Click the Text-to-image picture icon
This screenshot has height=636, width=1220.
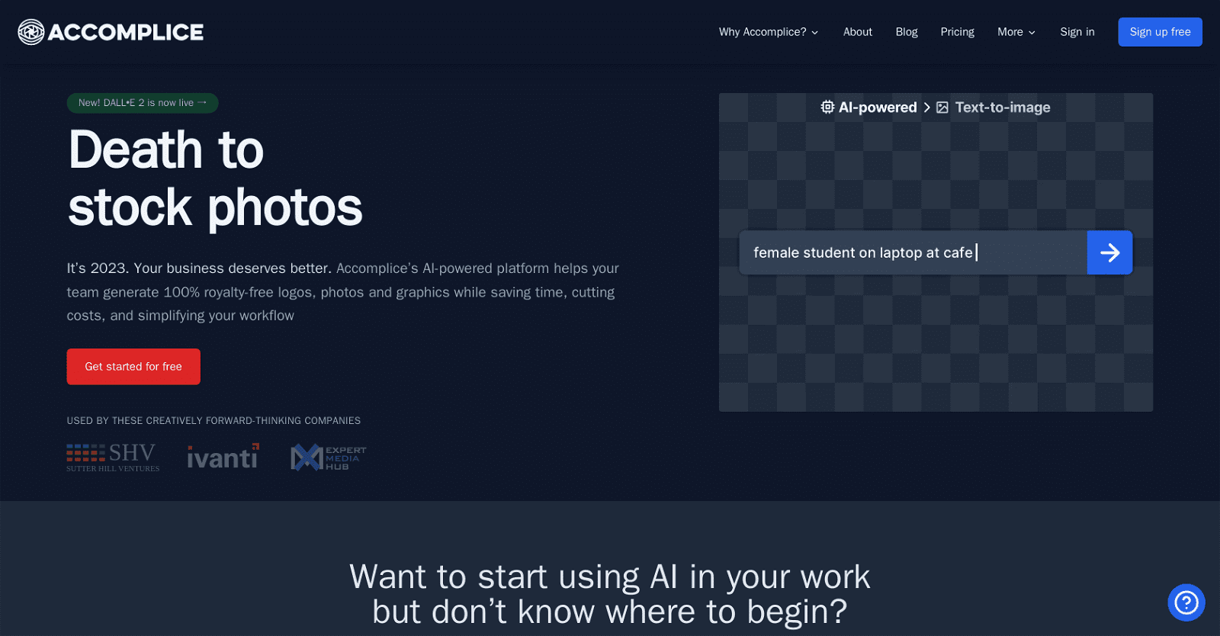tap(942, 108)
